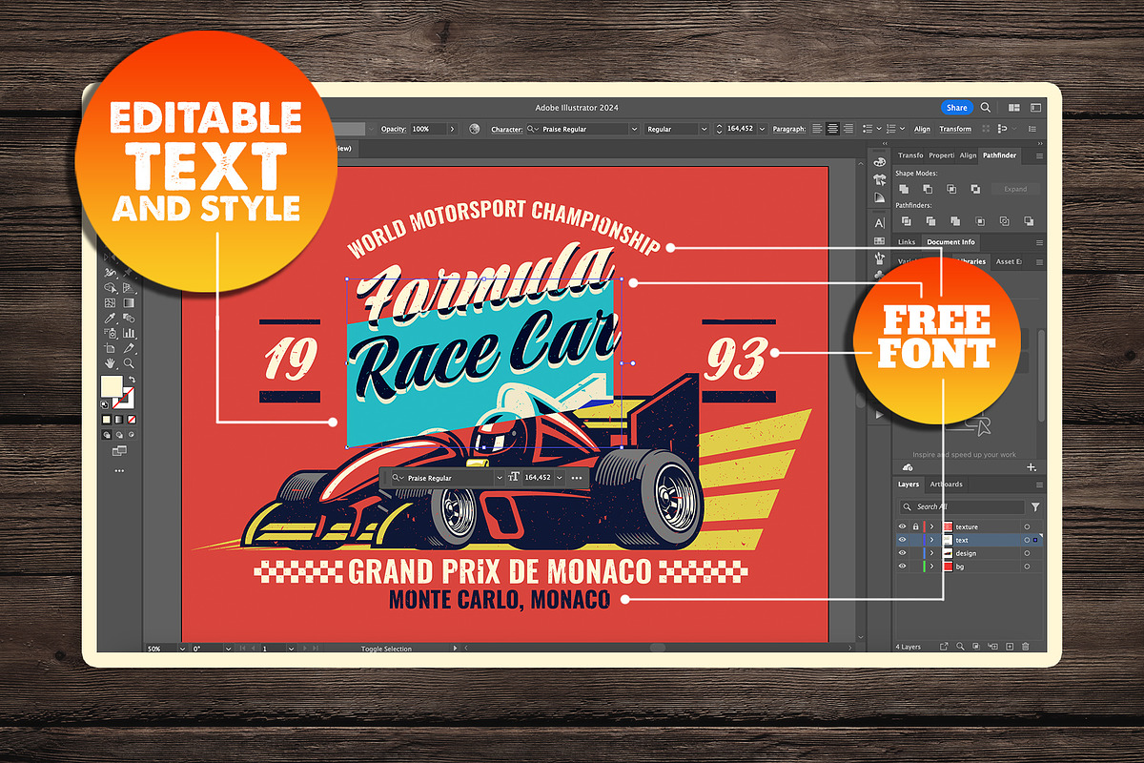Screen dimensions: 1144x763
Task: Select the Gradient tool
Action: coord(129,302)
